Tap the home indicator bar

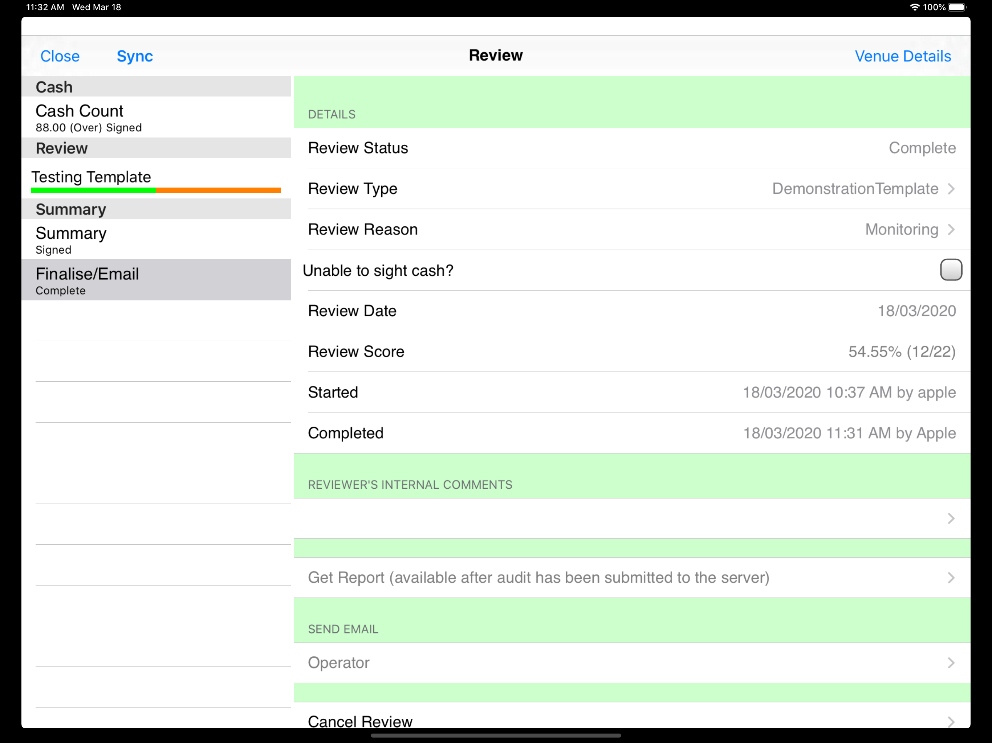pyautogui.click(x=496, y=735)
